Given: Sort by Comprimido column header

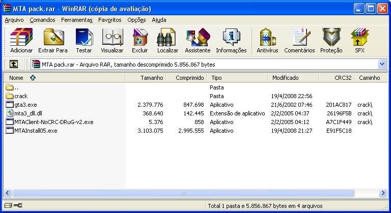Looking at the screenshot, I should (x=186, y=78).
